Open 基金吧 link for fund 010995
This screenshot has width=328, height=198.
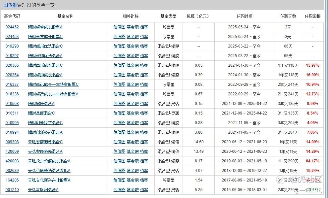tap(133, 123)
